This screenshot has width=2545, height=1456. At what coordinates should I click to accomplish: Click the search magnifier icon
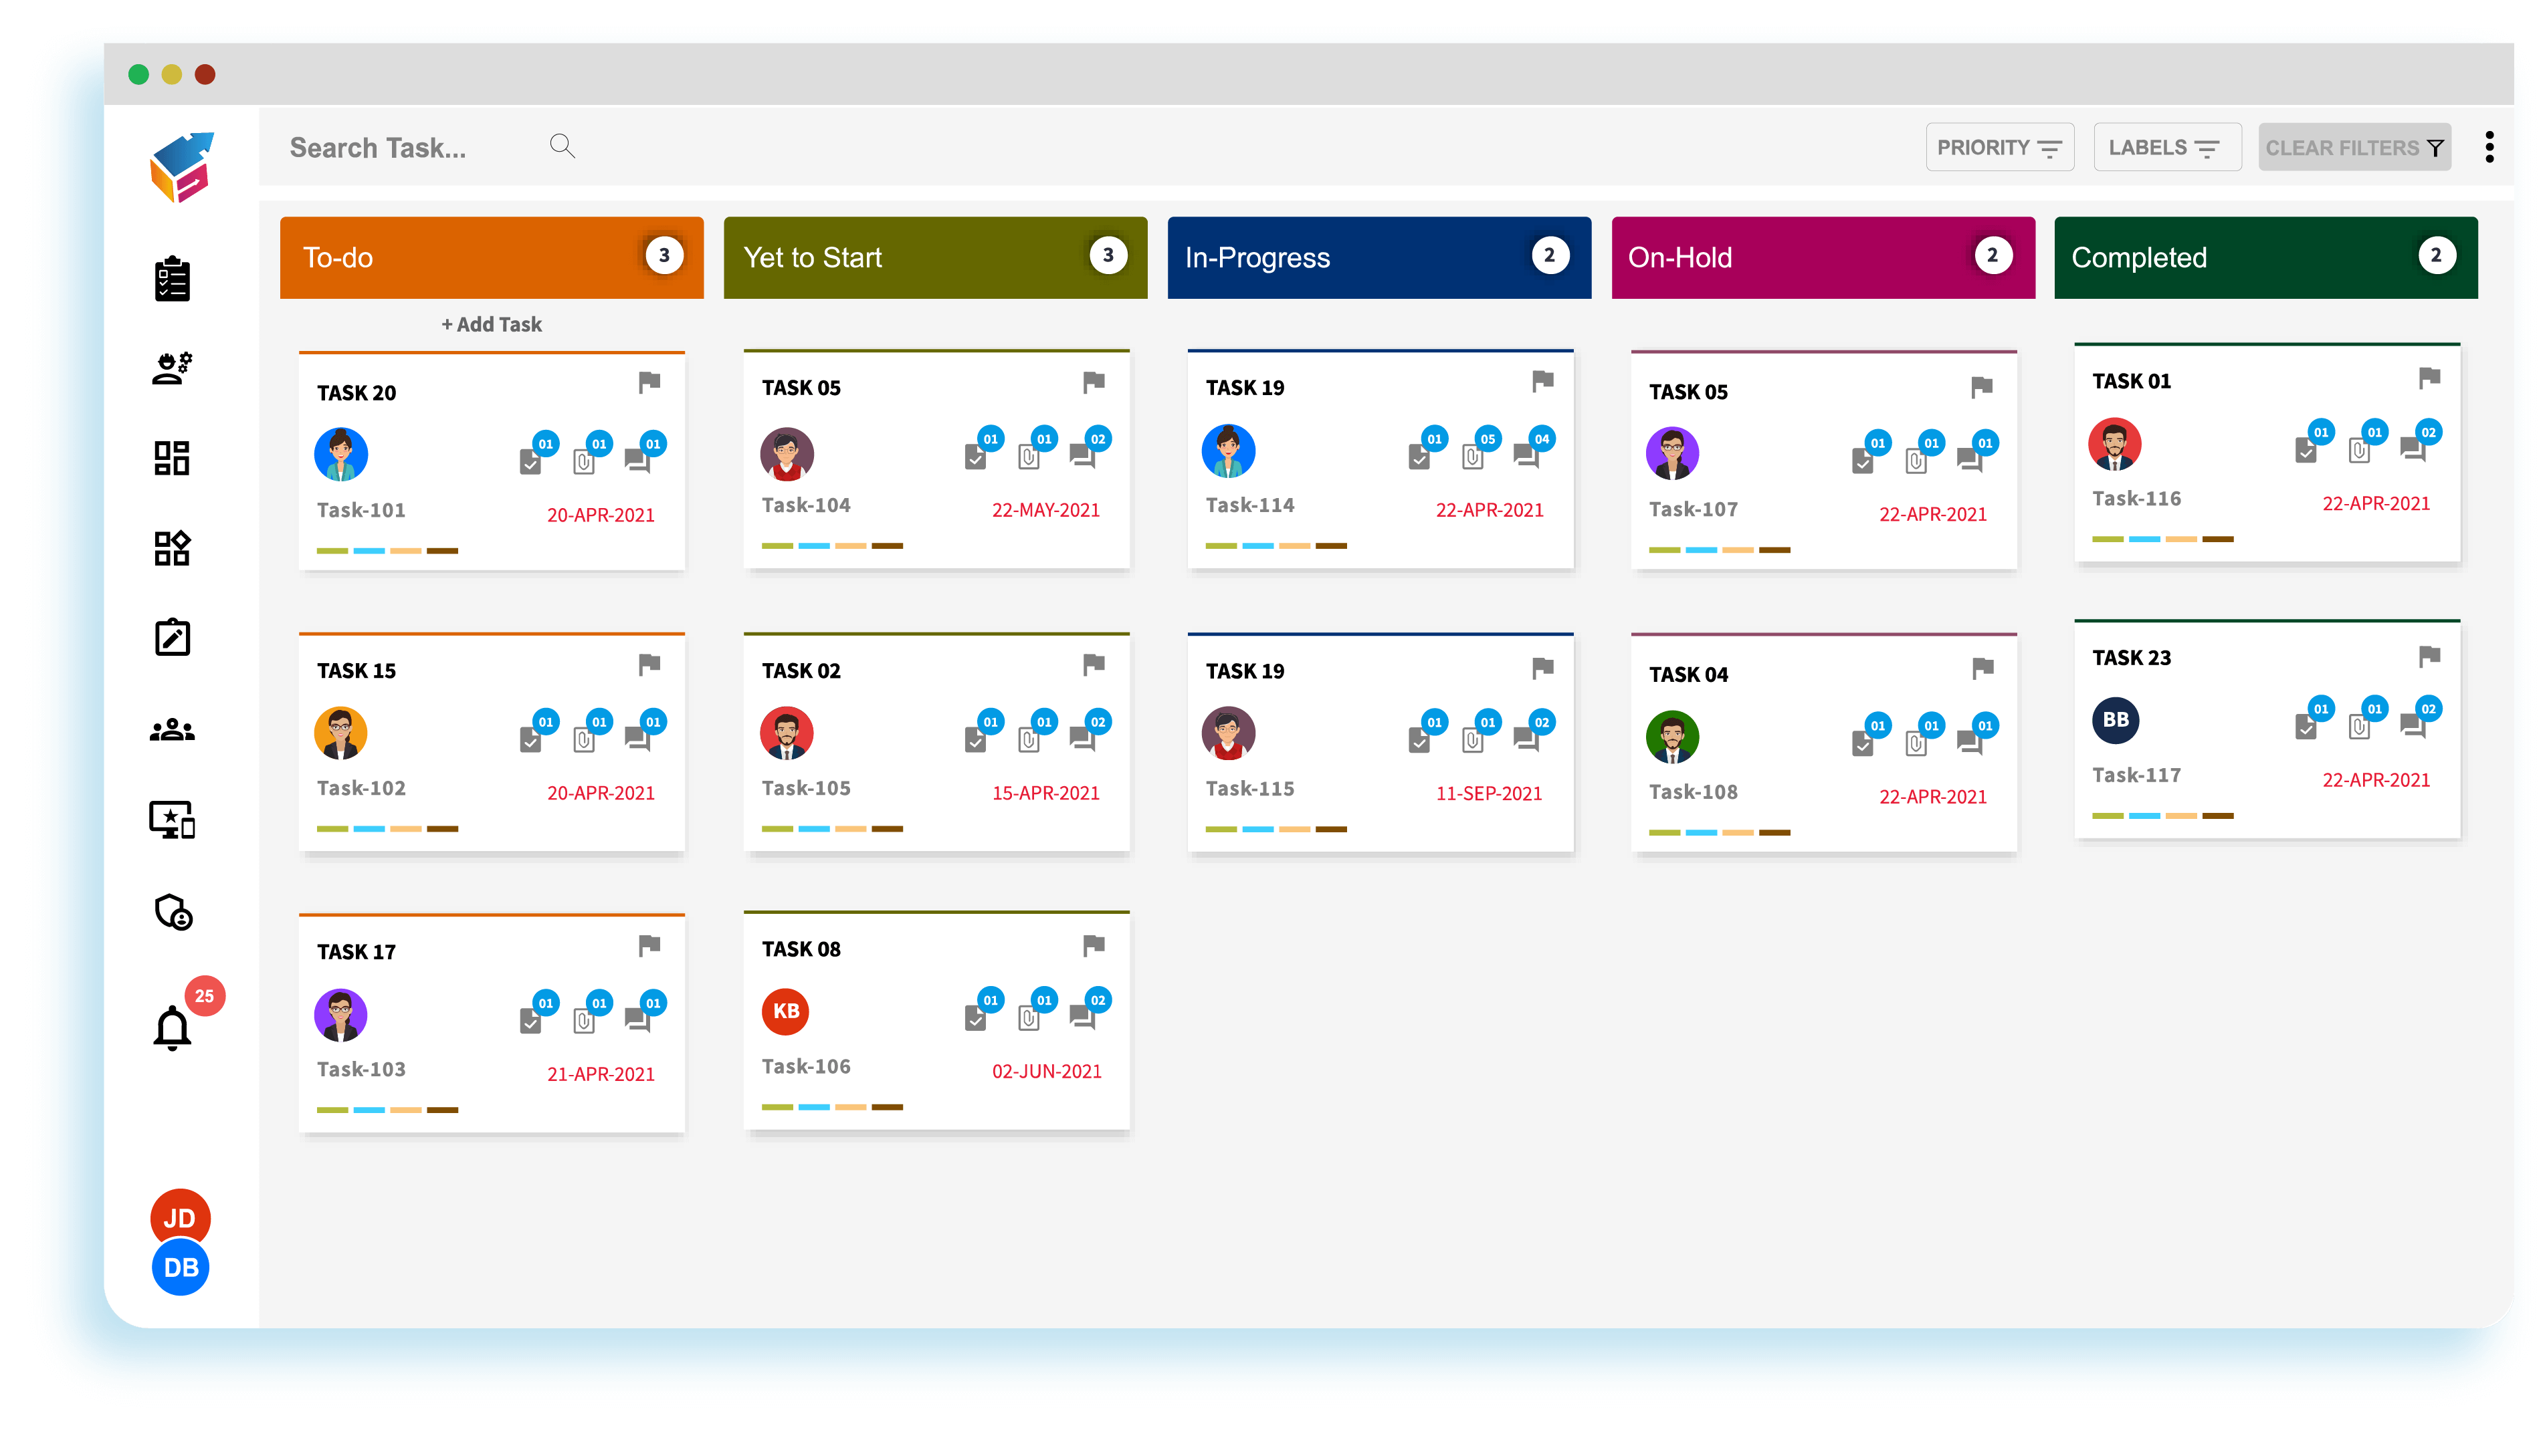pyautogui.click(x=563, y=146)
